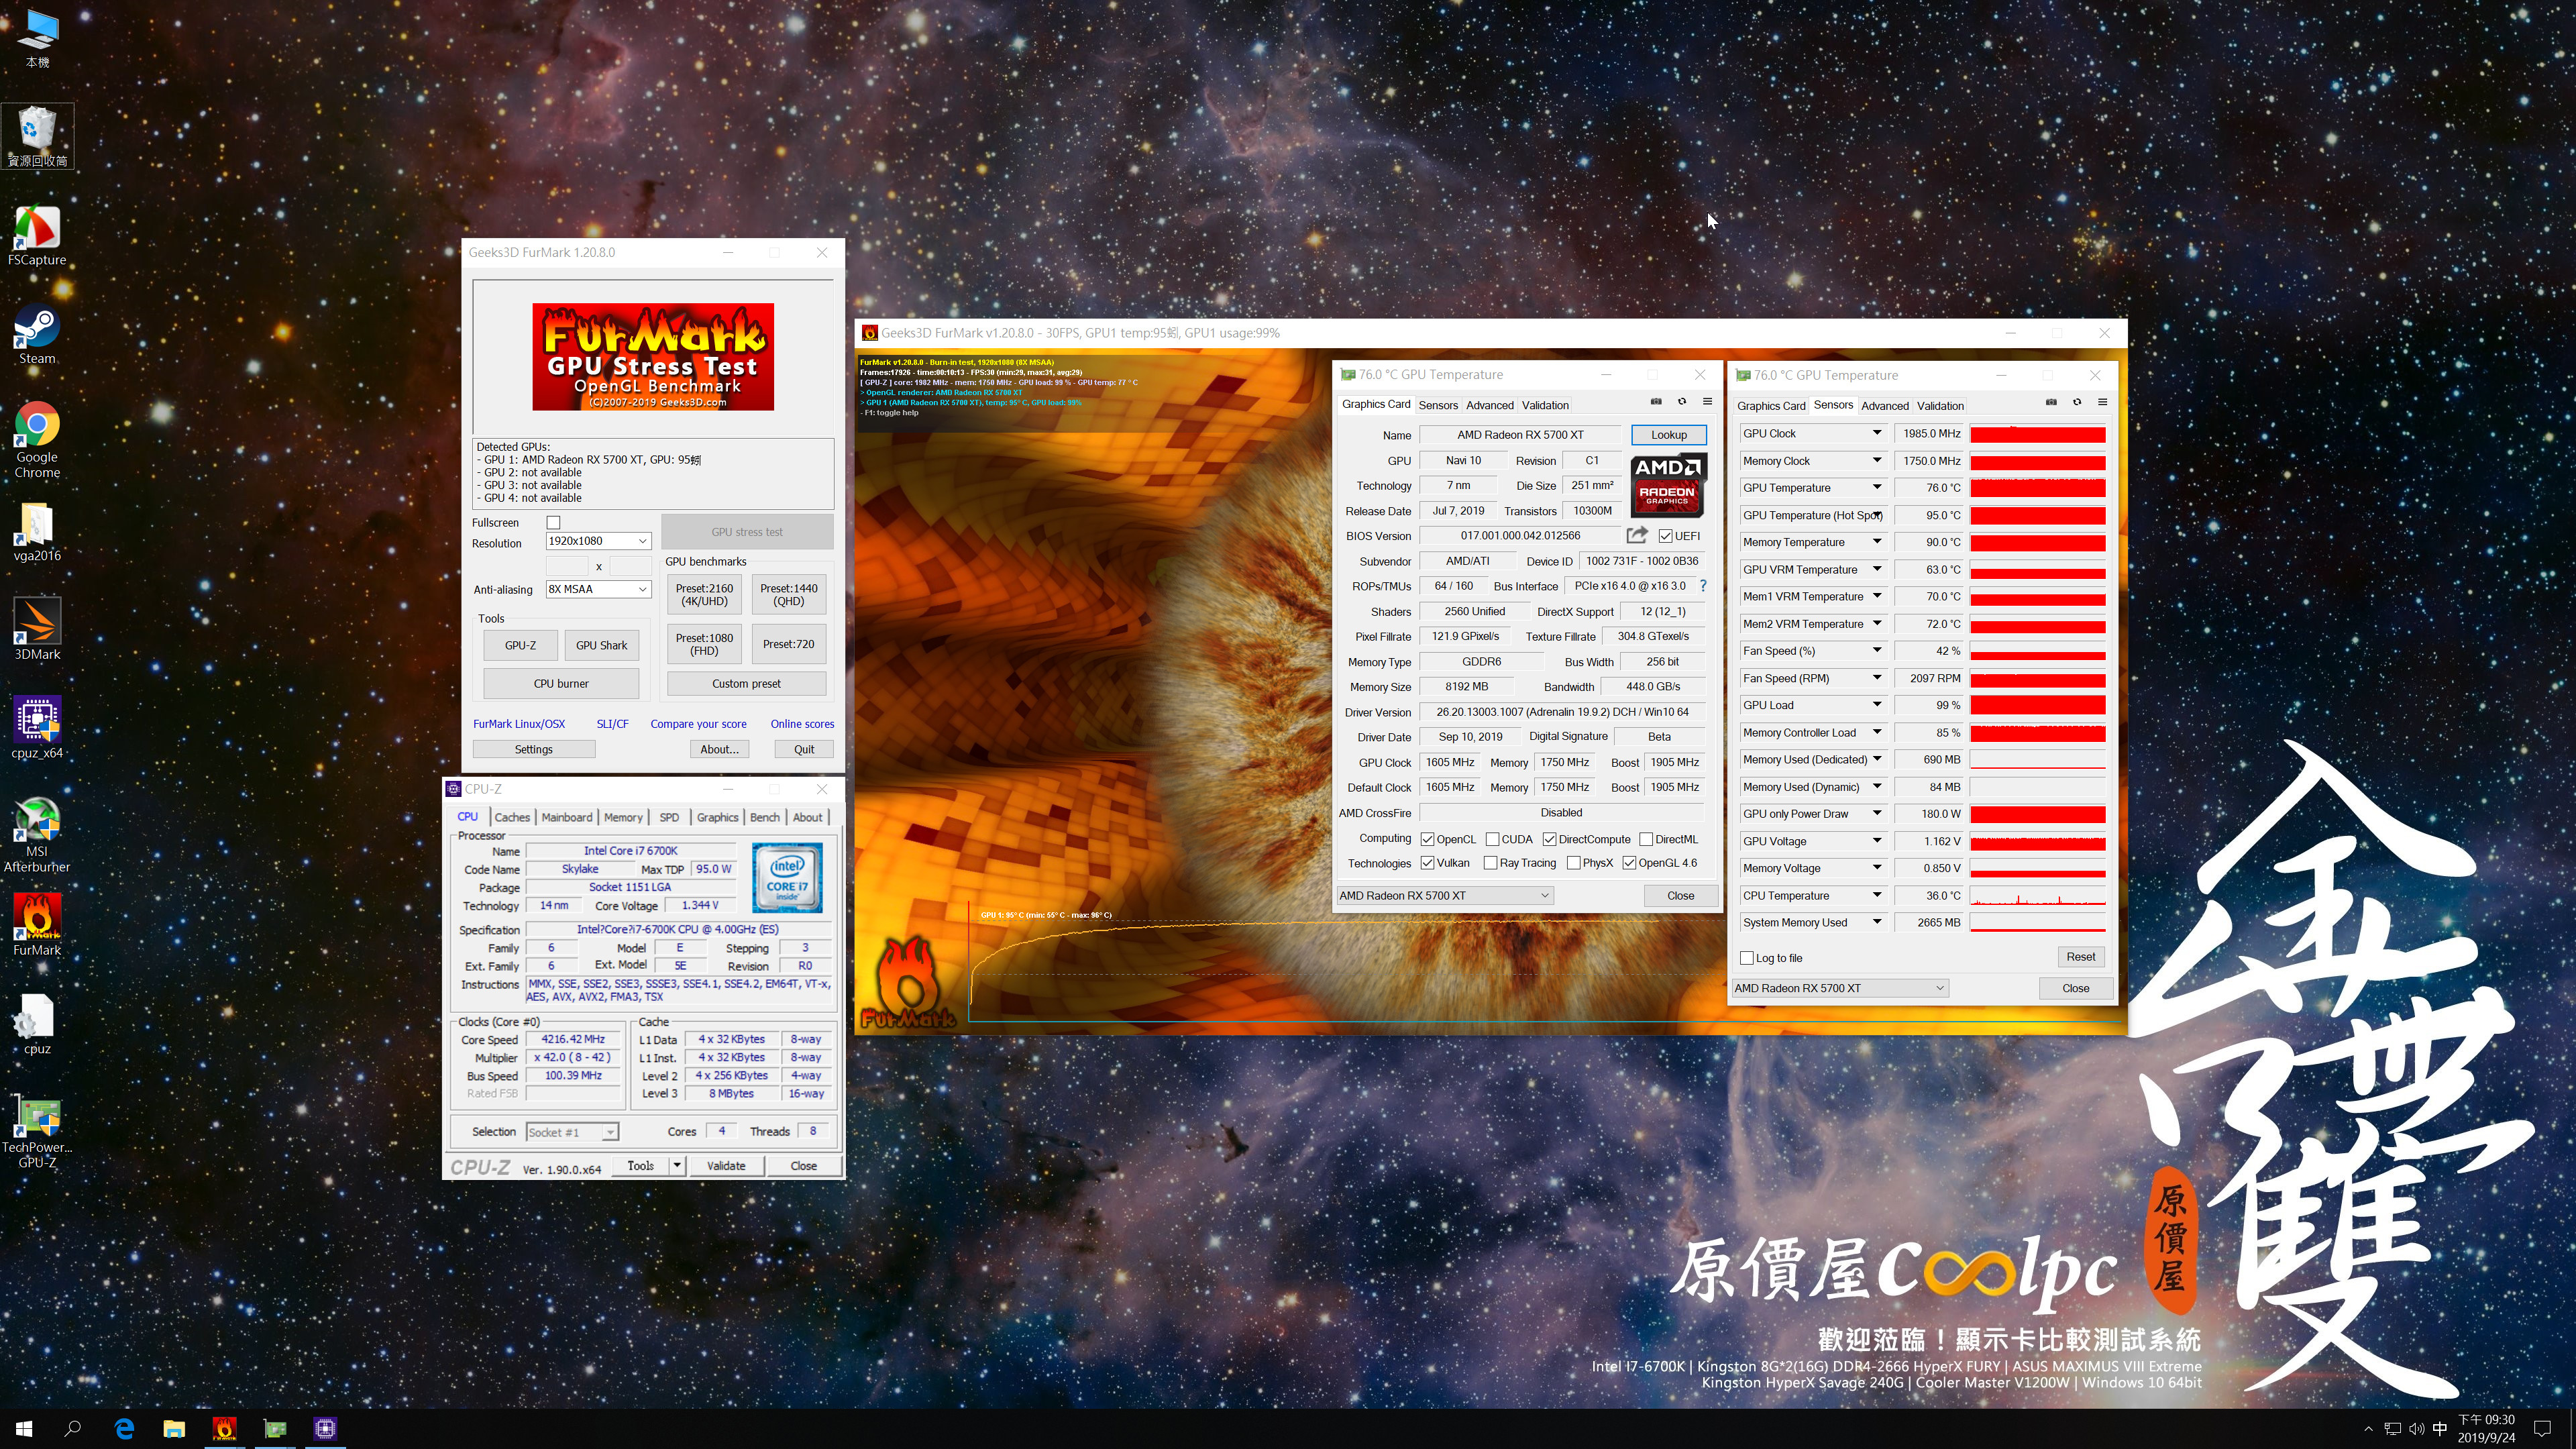Toggle the Vulkan checkbox in GPU-Z
This screenshot has width=2576, height=1449.
pos(1427,863)
